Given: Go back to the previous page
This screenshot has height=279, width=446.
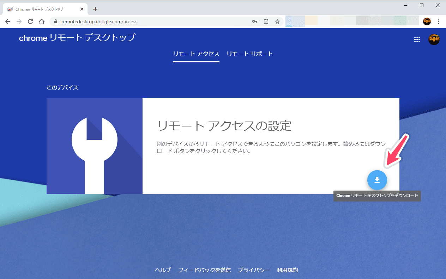Looking at the screenshot, I should click(8, 21).
